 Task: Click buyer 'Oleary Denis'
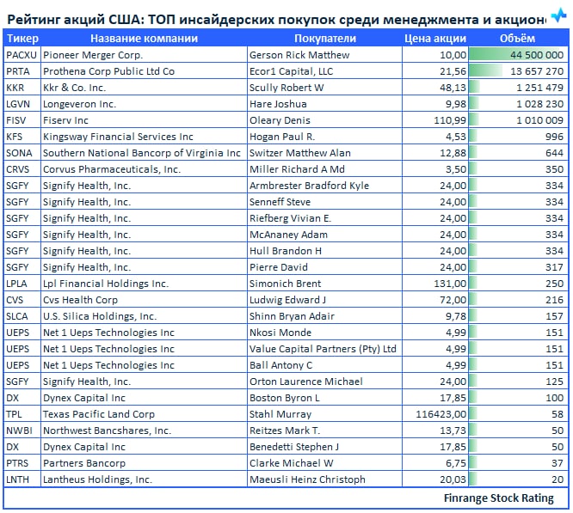280,120
